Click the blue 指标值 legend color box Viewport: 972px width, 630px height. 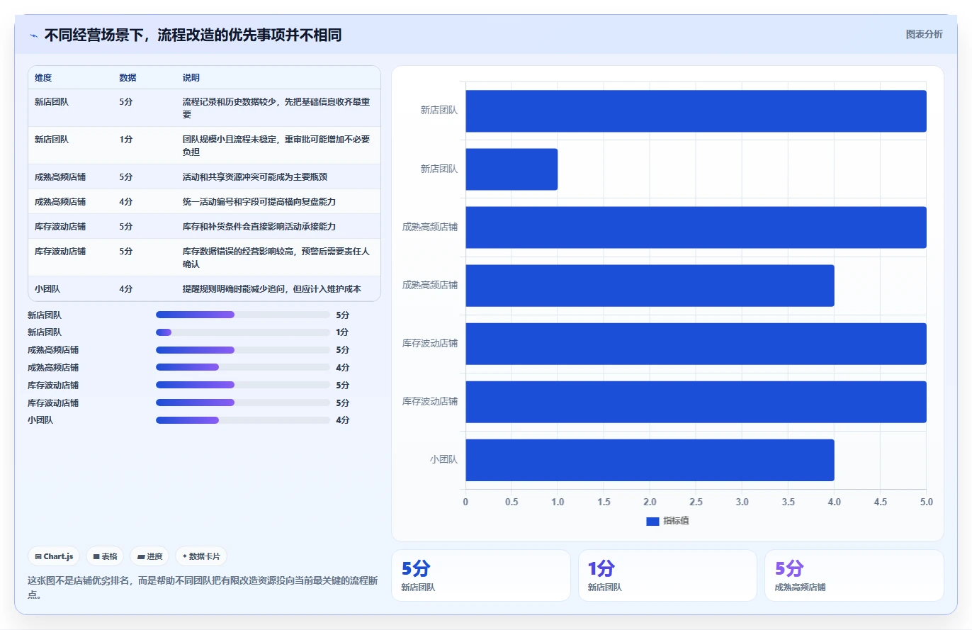pos(652,521)
